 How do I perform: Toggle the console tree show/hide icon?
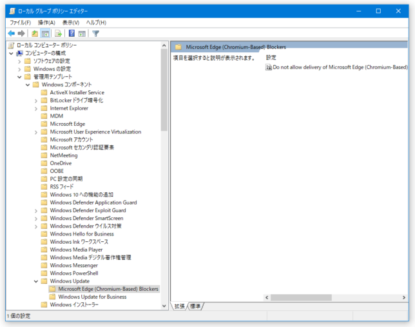45,34
